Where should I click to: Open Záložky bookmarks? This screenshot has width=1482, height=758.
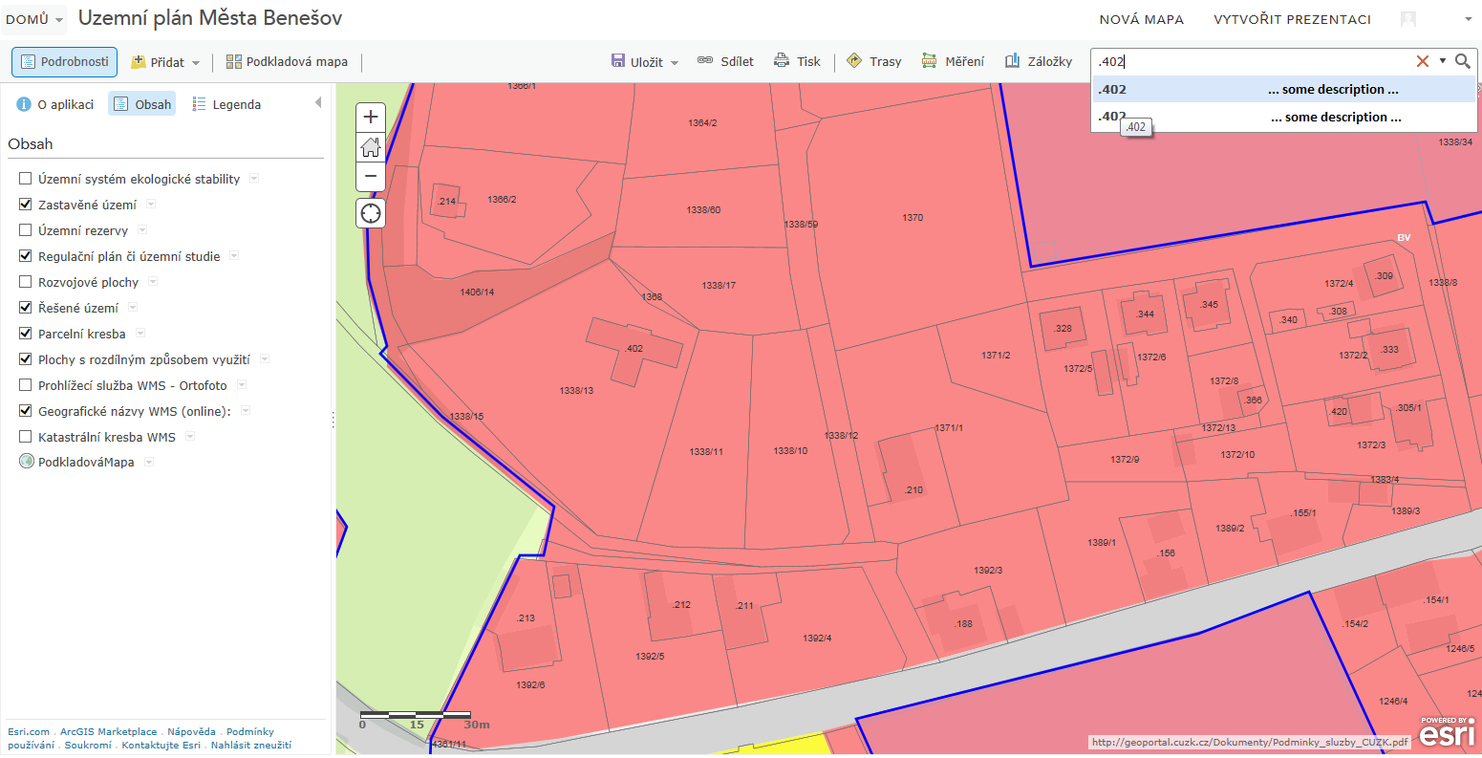(x=1039, y=61)
